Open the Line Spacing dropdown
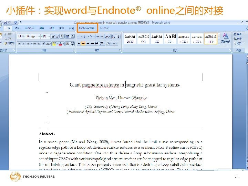 pos(102,43)
